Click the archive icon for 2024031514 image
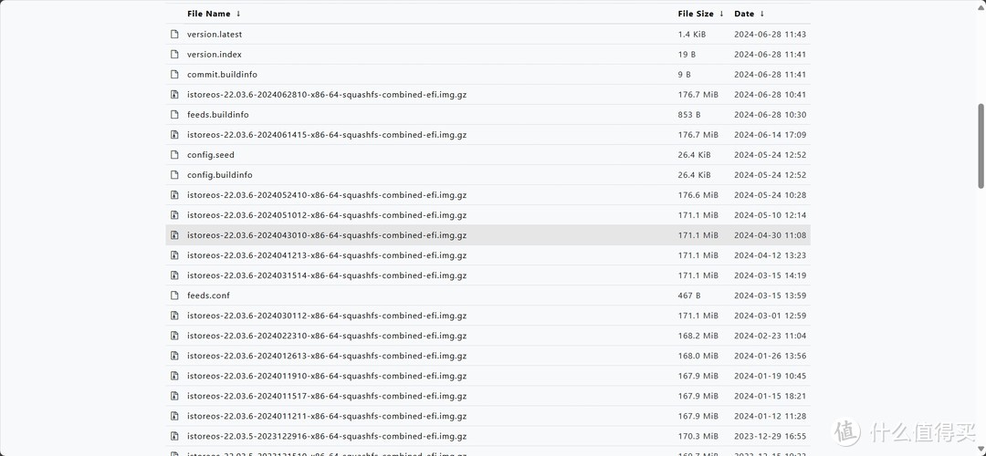Viewport: 986px width, 456px height. (174, 275)
